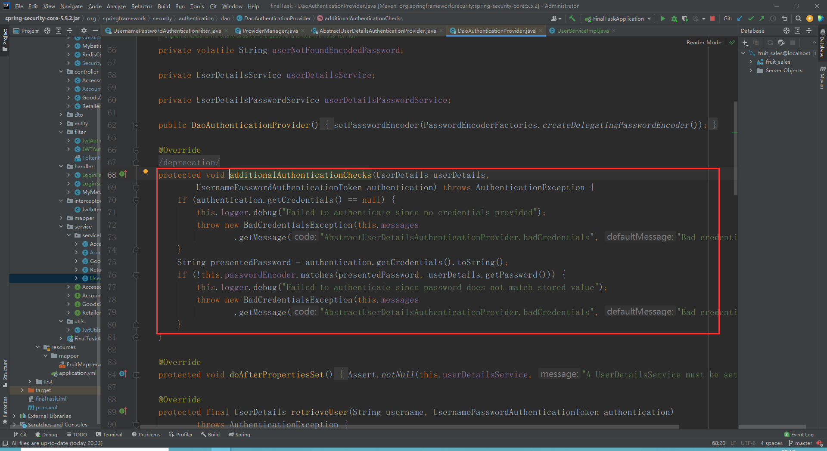Click the override gutter icon on line 84
The height and width of the screenshot is (451, 827).
(123, 374)
